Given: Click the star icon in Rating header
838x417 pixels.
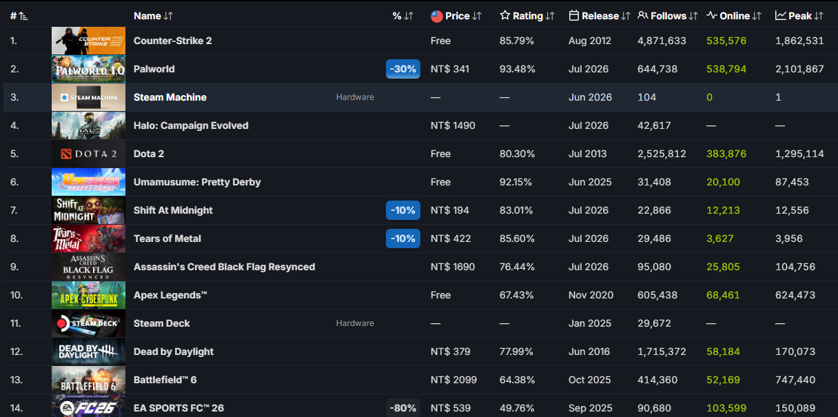Looking at the screenshot, I should [505, 15].
